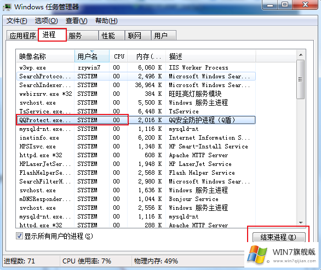Click the Task Manager title bar icon
This screenshot has height=270, width=321.
click(x=7, y=7)
